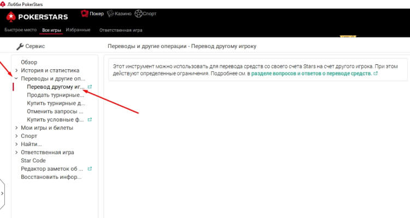Click external link icon next to Редактор заметок об...
410x218 pixels.
(x=90, y=169)
